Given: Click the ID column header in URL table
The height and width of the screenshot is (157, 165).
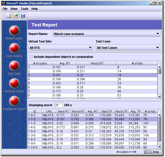Looking at the screenshot, I should click(x=35, y=111).
